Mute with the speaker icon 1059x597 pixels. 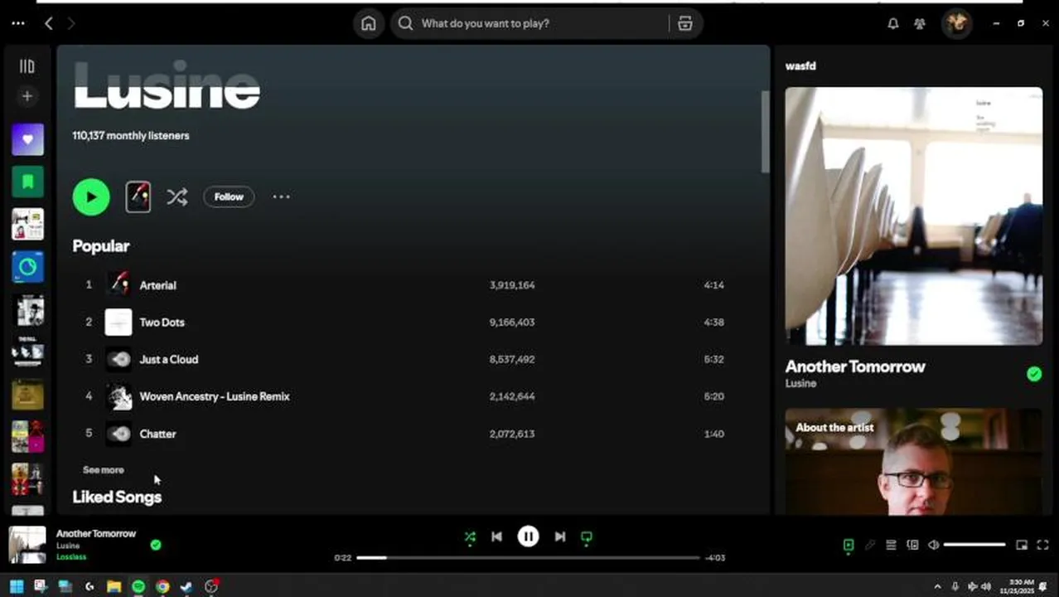coord(934,545)
